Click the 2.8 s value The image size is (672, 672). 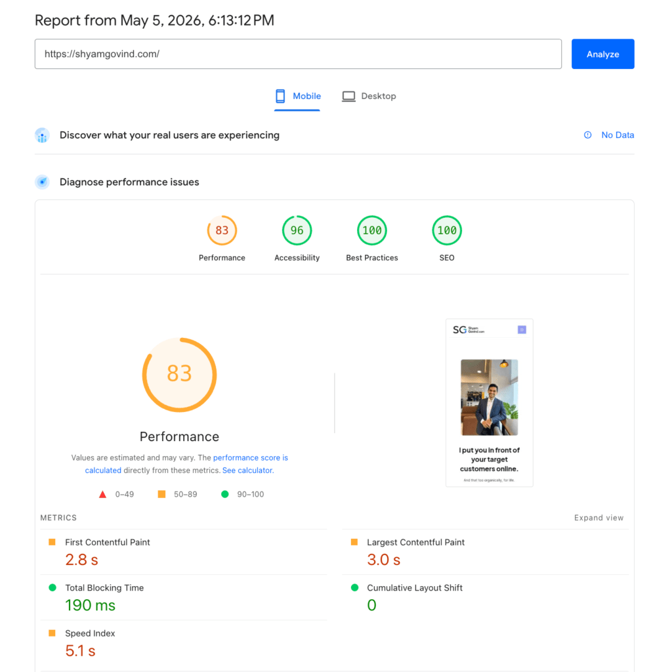[81, 560]
